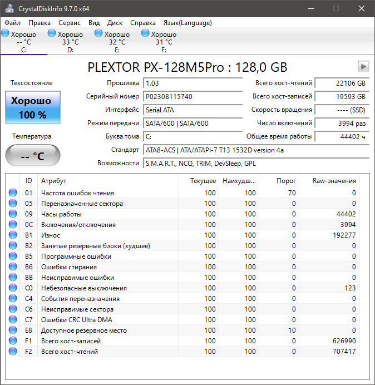Viewport: 375px width, 385px height.
Task: Click the Raw-значения column header
Action: coord(329,181)
